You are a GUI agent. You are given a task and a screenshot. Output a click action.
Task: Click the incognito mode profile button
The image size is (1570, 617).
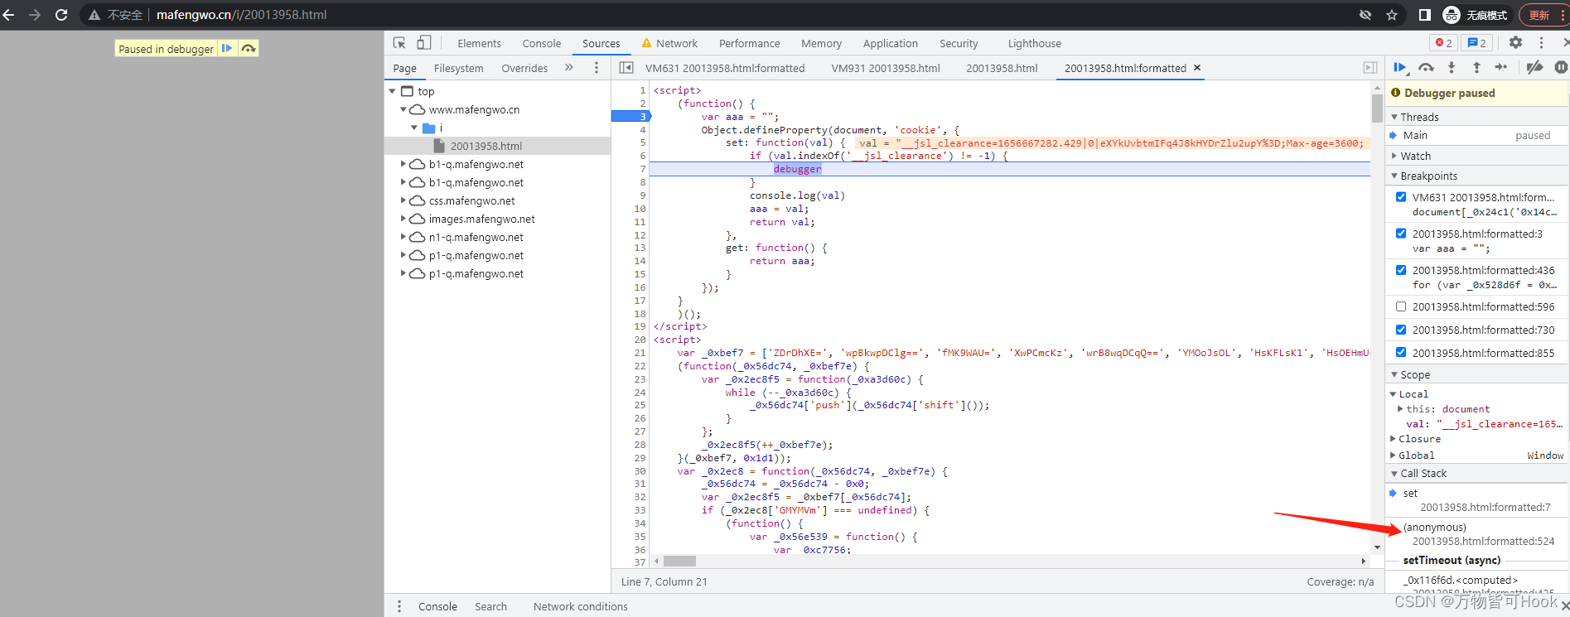coord(1475,15)
